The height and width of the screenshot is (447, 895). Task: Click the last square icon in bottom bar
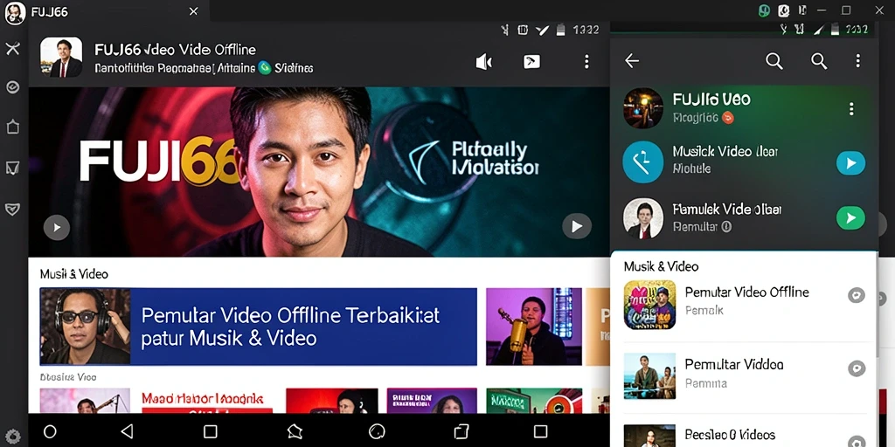(x=540, y=431)
